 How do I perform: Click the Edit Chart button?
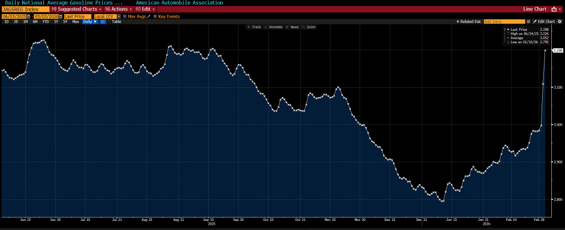(x=544, y=22)
